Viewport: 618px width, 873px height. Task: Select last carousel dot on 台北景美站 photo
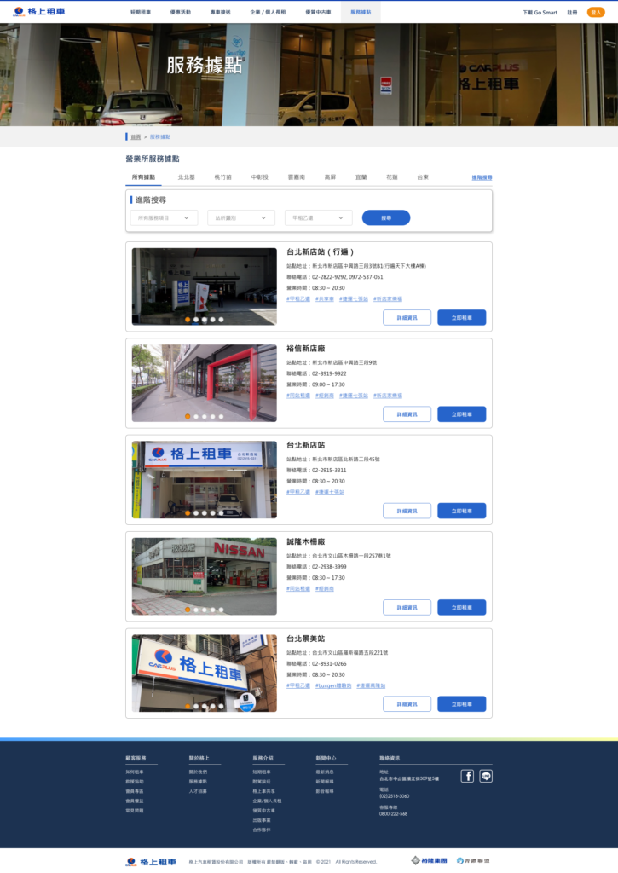point(221,706)
